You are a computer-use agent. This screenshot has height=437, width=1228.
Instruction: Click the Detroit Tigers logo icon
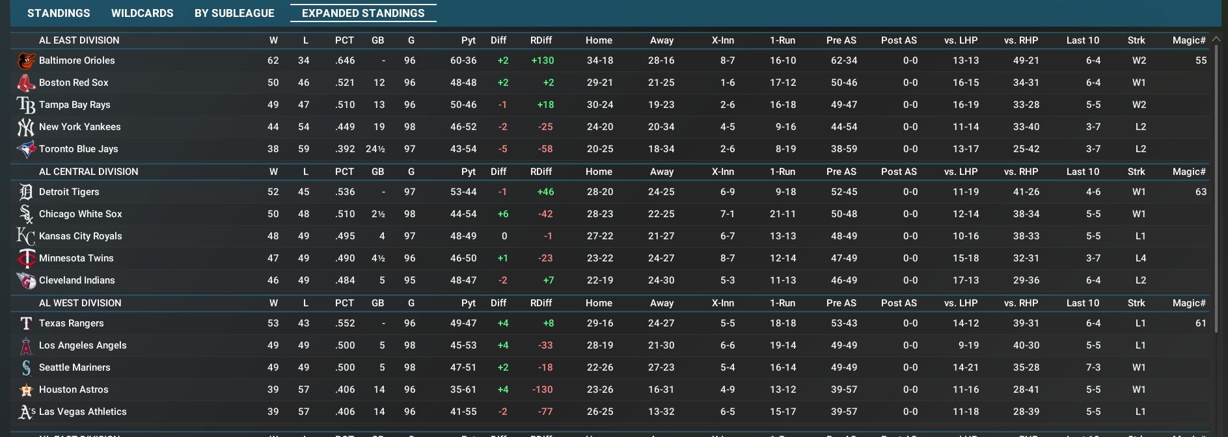point(26,192)
